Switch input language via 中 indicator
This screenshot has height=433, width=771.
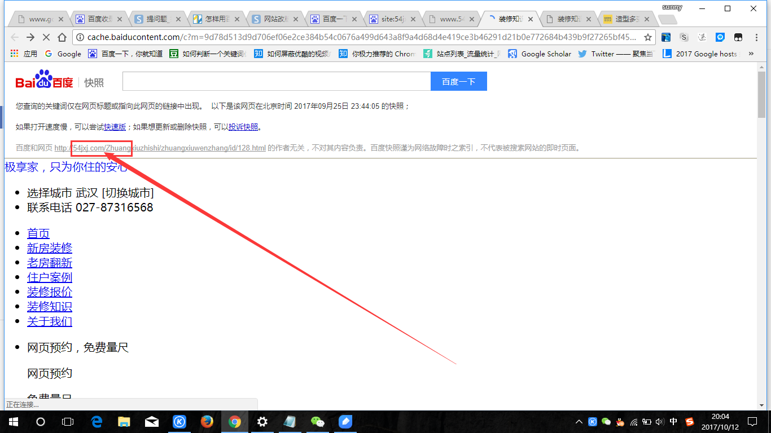tap(673, 421)
